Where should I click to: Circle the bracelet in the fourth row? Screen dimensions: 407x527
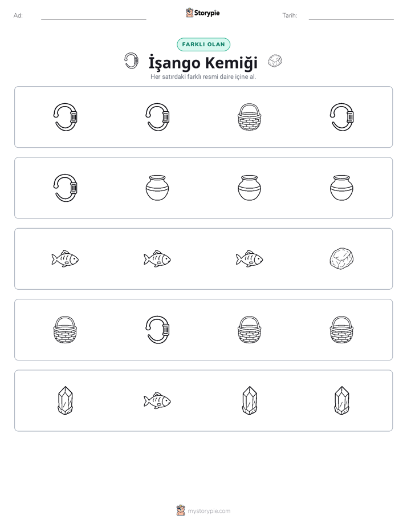click(x=157, y=330)
